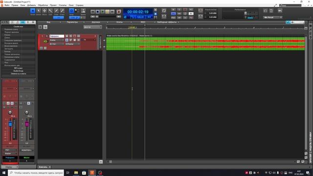Select the Smart tool

pos(33,11)
